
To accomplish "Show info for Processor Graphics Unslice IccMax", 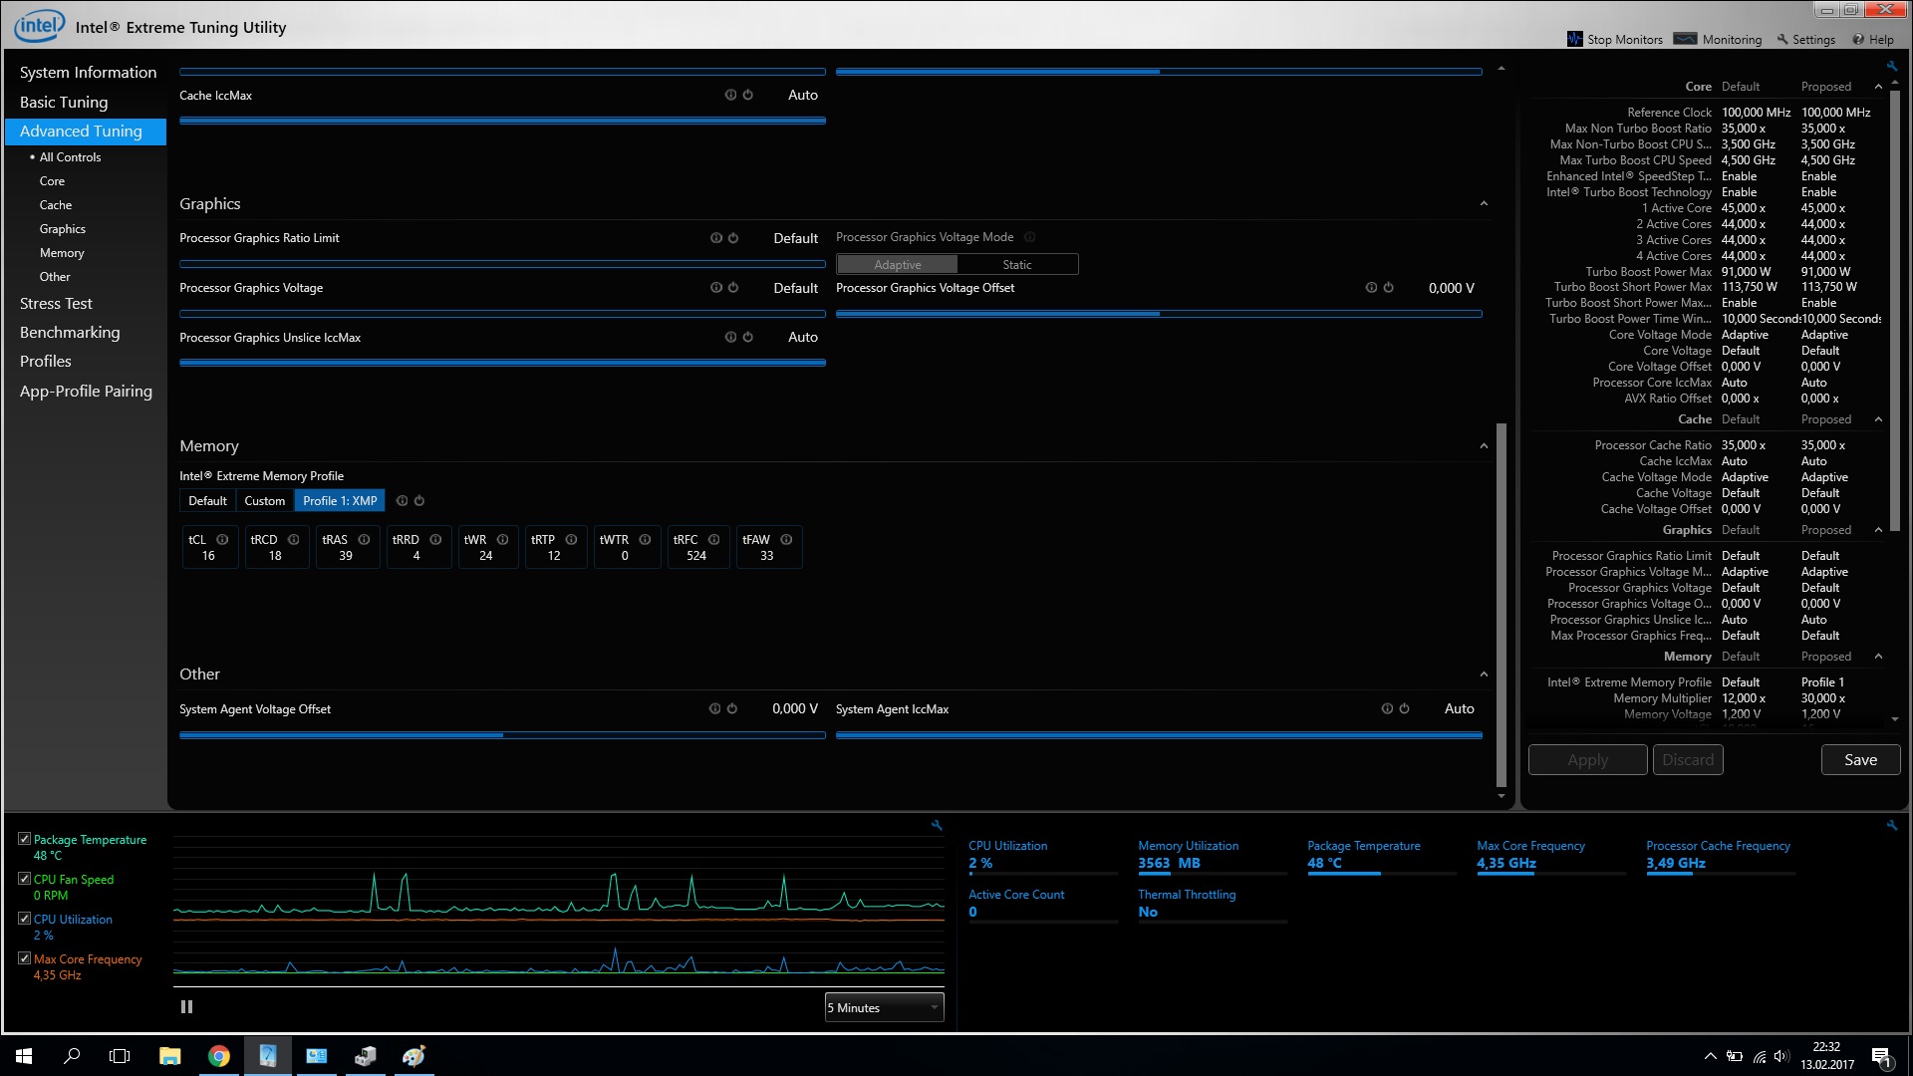I will pyautogui.click(x=730, y=337).
